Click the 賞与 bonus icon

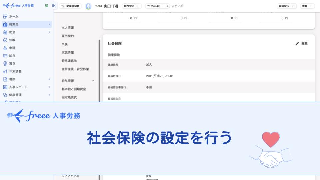tap(5, 63)
